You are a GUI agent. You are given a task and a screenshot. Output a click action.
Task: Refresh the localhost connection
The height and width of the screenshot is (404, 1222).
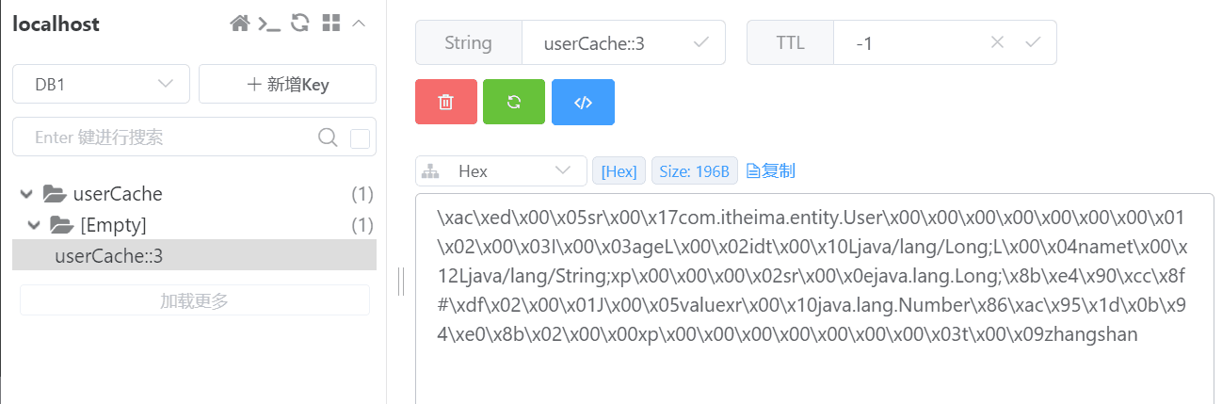pos(300,24)
